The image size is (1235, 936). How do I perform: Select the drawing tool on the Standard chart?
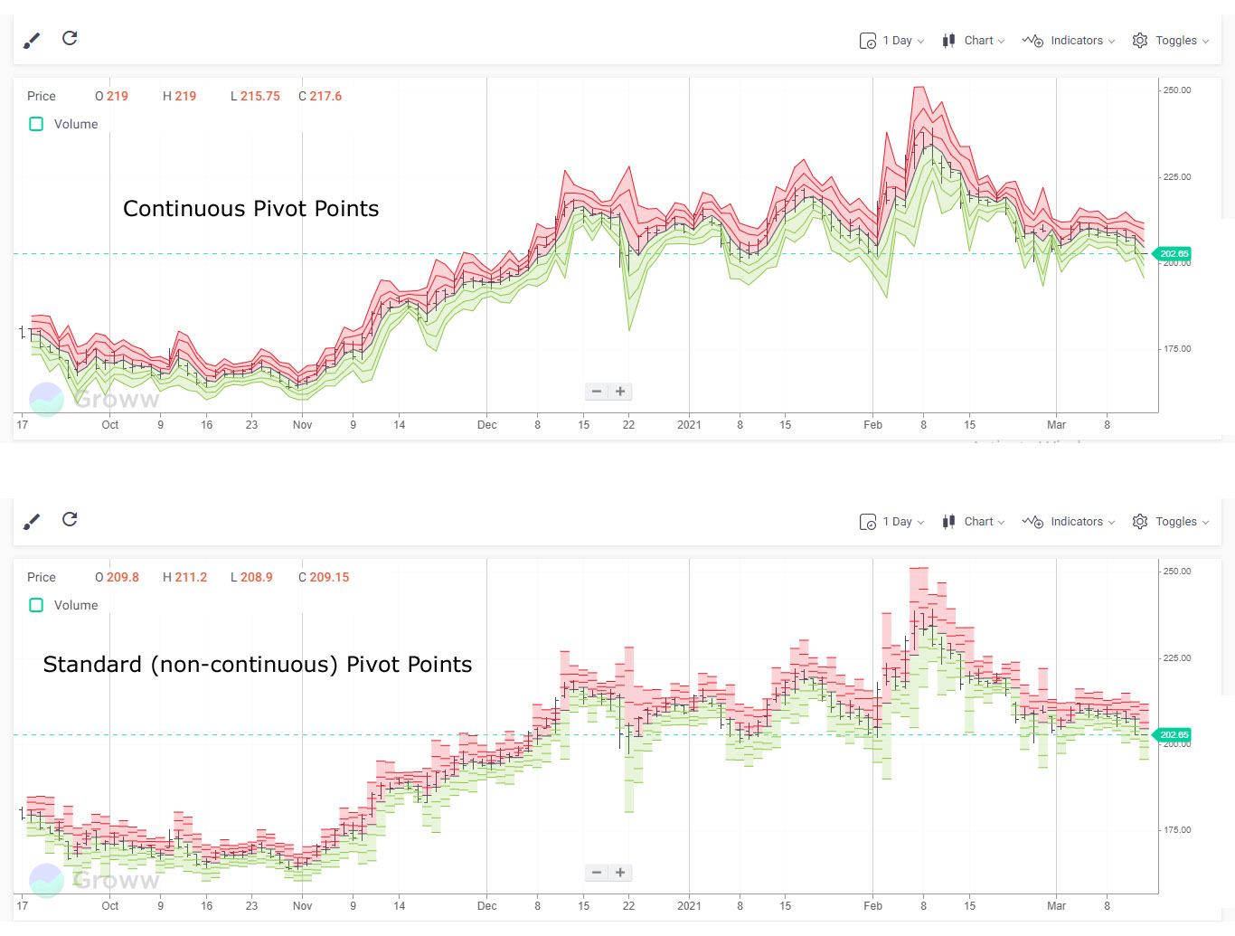point(32,521)
